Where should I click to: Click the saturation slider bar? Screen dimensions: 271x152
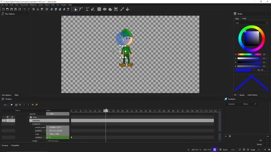click(x=249, y=58)
